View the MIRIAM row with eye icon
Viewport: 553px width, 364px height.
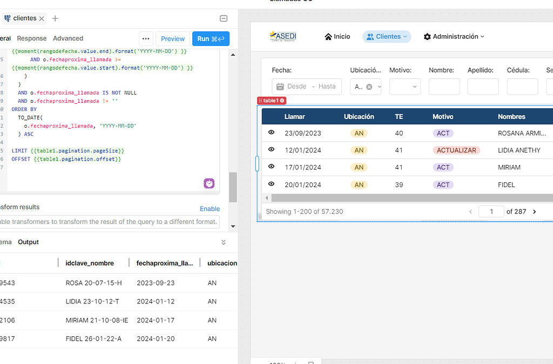point(271,166)
